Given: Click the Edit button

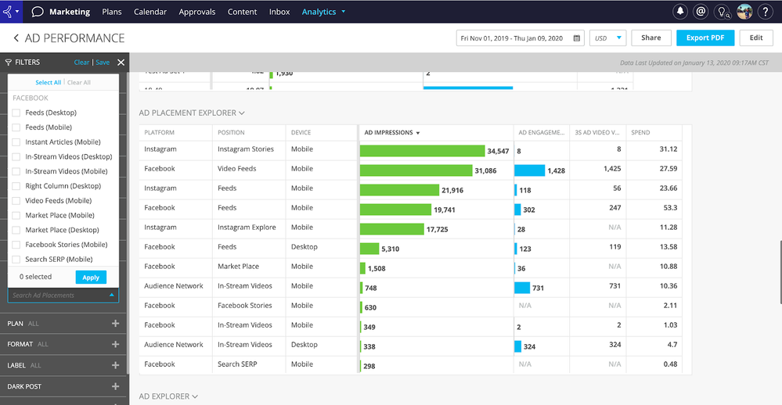Looking at the screenshot, I should click(756, 38).
